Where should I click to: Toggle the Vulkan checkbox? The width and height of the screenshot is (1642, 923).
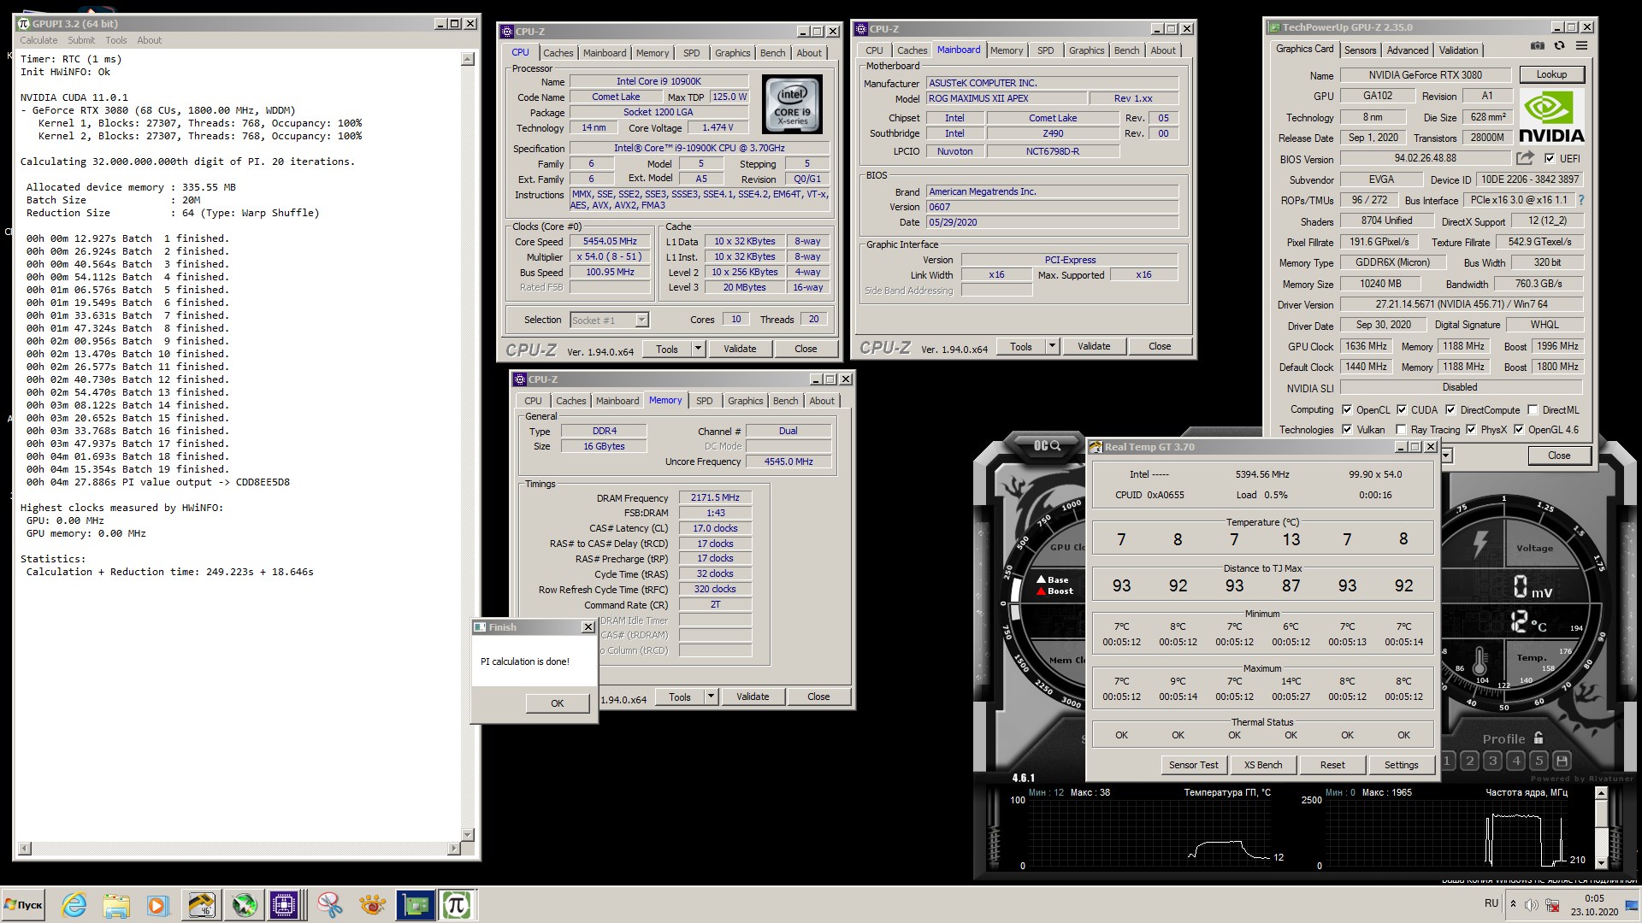tap(1347, 430)
